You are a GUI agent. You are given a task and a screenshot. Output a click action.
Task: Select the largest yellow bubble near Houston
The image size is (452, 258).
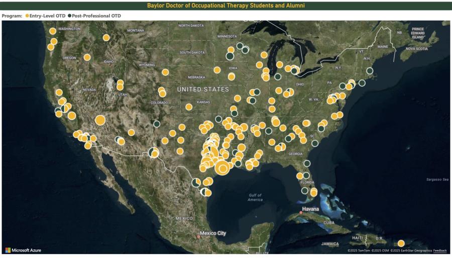[222, 167]
